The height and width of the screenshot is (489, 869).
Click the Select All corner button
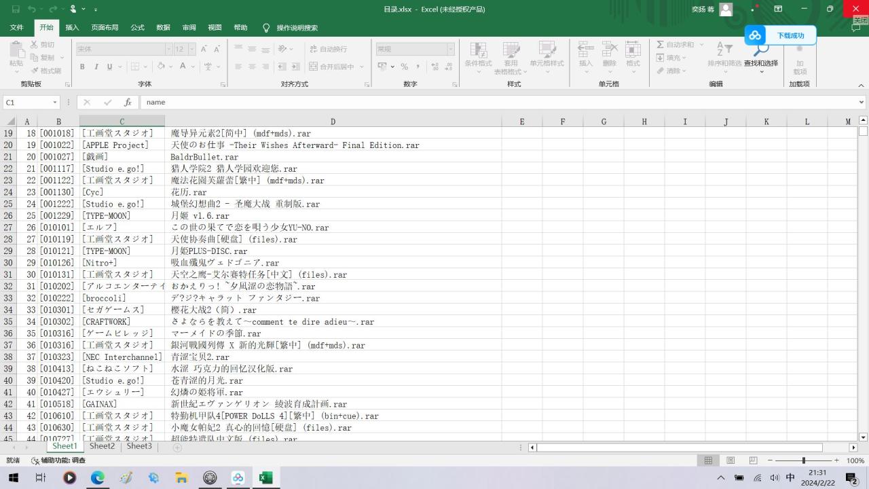click(10, 122)
